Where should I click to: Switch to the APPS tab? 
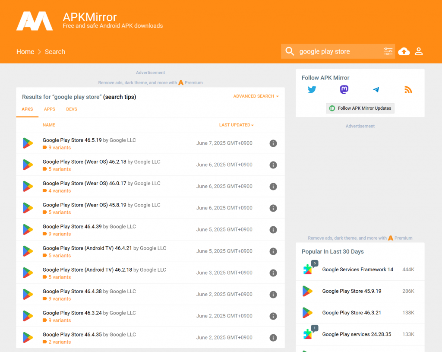(50, 109)
